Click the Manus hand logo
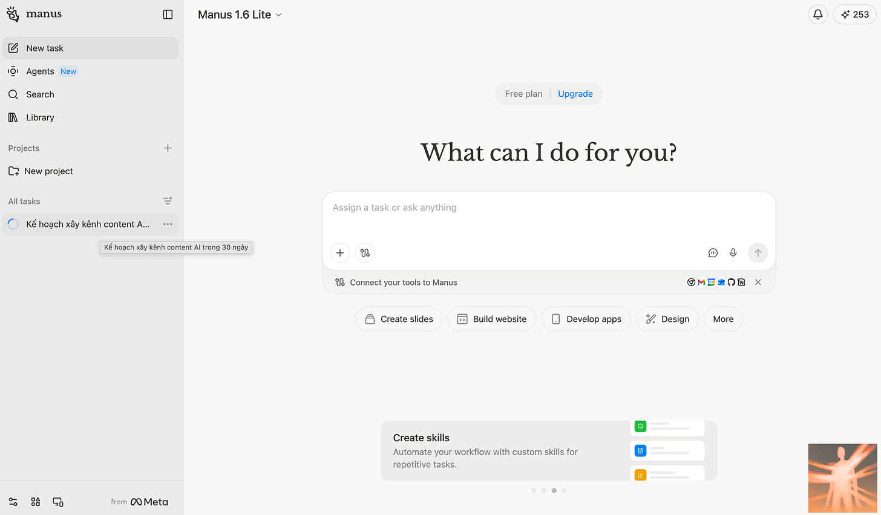The height and width of the screenshot is (515, 881). click(13, 15)
